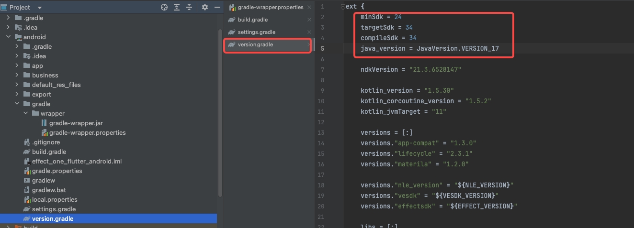
Task: Click Select Opened File crosshair icon
Action: [x=164, y=7]
